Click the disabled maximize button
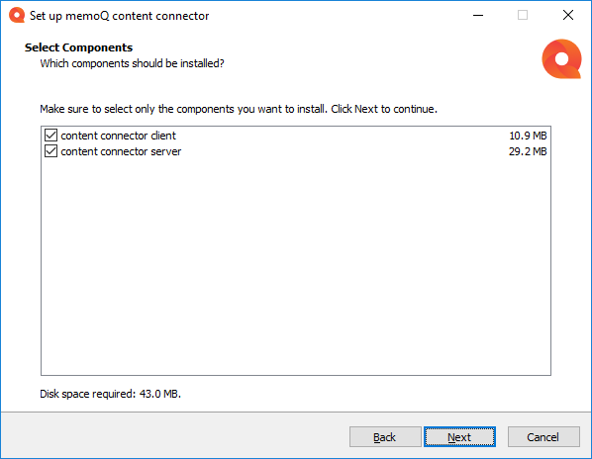592x459 pixels. coord(523,16)
